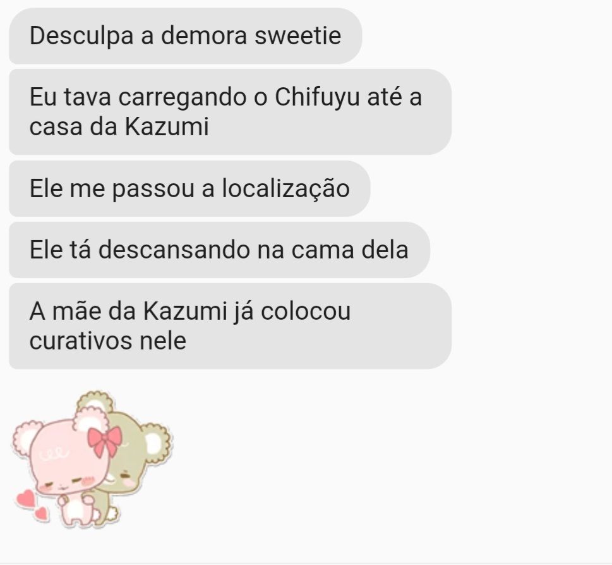Click the 'curativos nele' text line

click(108, 341)
